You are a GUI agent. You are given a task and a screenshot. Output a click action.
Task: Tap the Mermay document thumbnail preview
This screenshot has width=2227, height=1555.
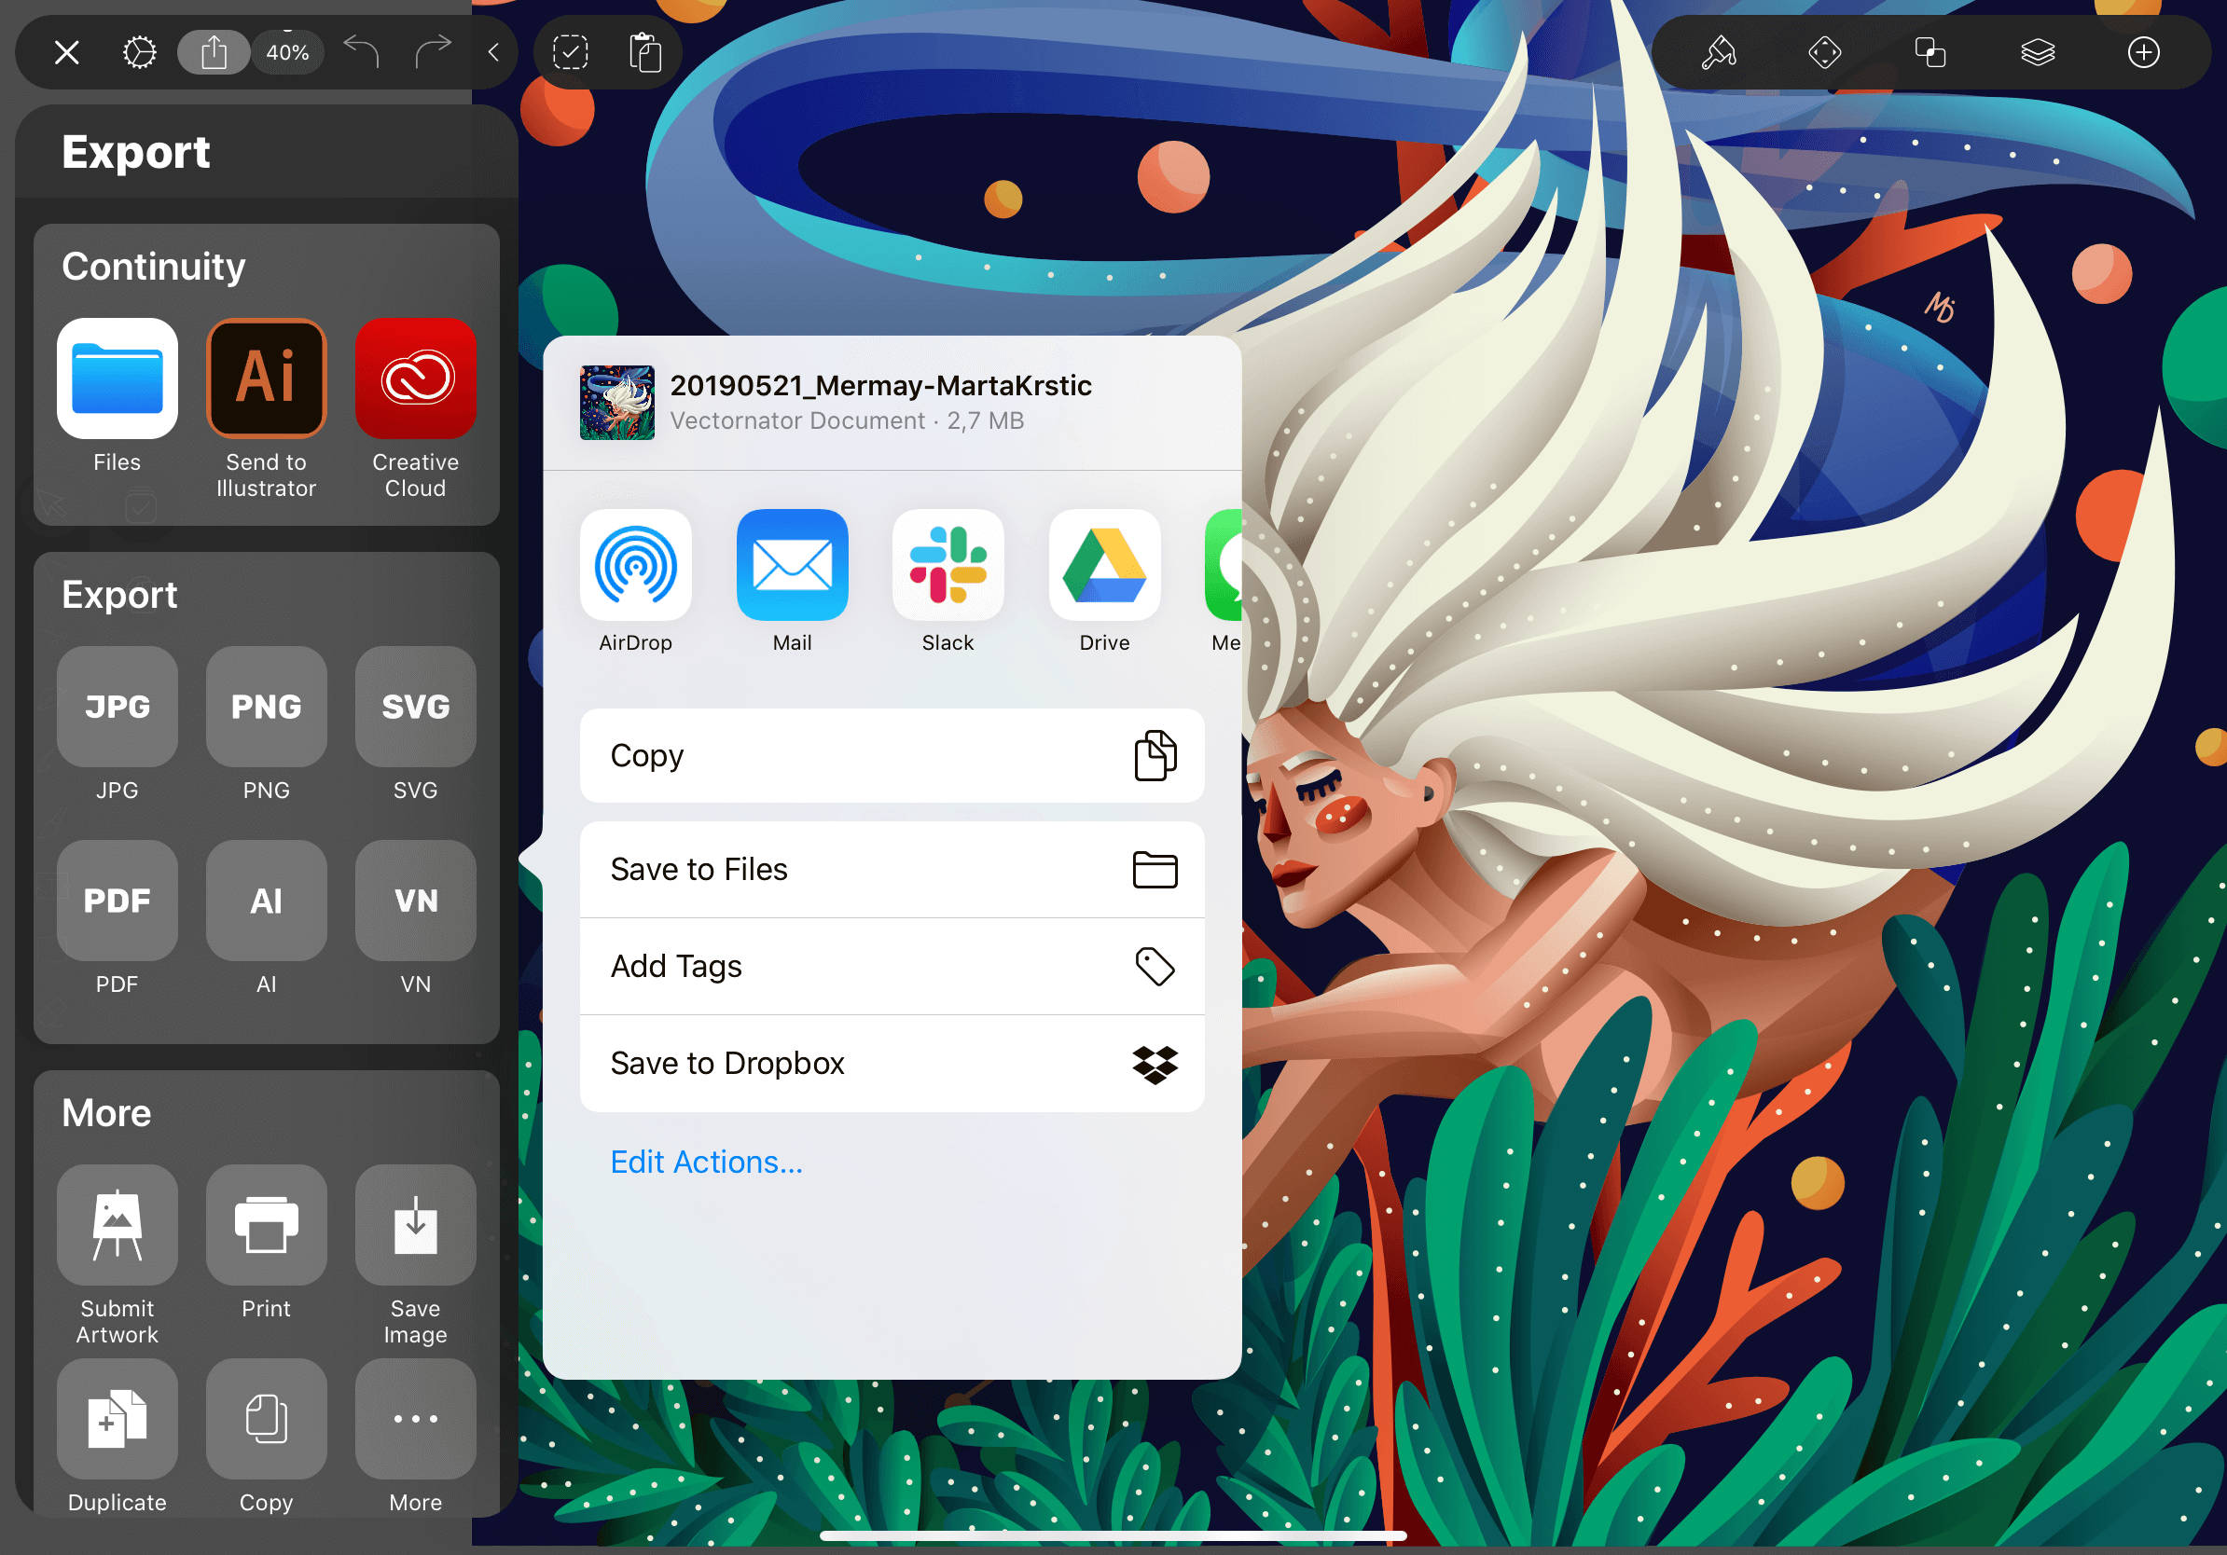(618, 402)
